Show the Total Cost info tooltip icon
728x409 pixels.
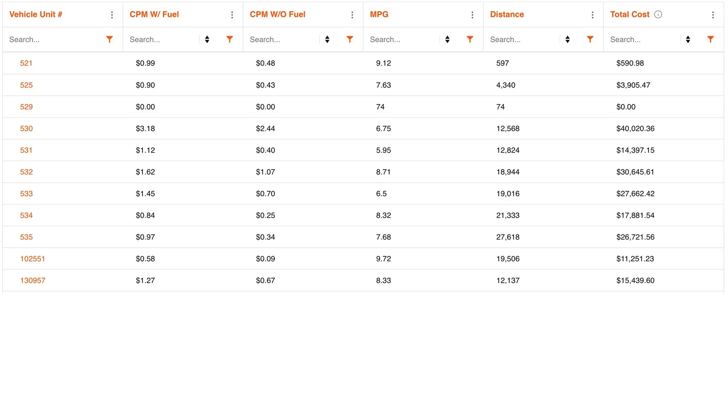click(x=658, y=15)
